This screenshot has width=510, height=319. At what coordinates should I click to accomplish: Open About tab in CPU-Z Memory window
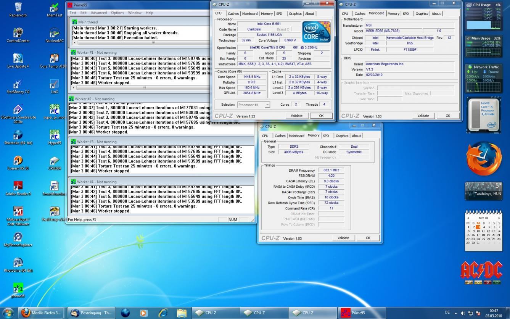(356, 135)
